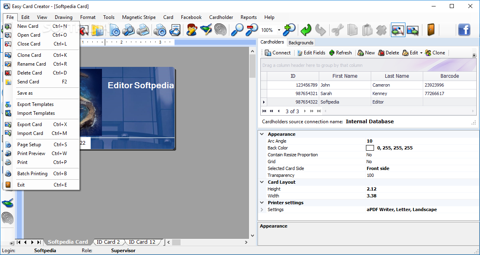
Task: Click the plain blue magnifier toolbar icon
Action: [237, 30]
